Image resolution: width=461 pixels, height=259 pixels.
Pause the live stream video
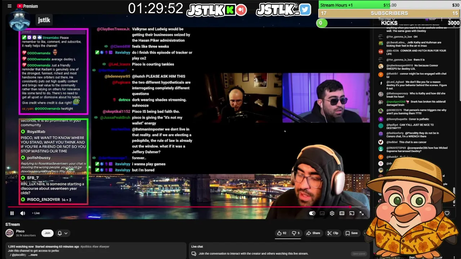[x=12, y=213]
